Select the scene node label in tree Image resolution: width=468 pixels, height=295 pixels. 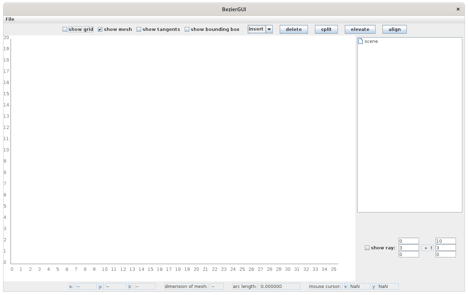[x=371, y=41]
